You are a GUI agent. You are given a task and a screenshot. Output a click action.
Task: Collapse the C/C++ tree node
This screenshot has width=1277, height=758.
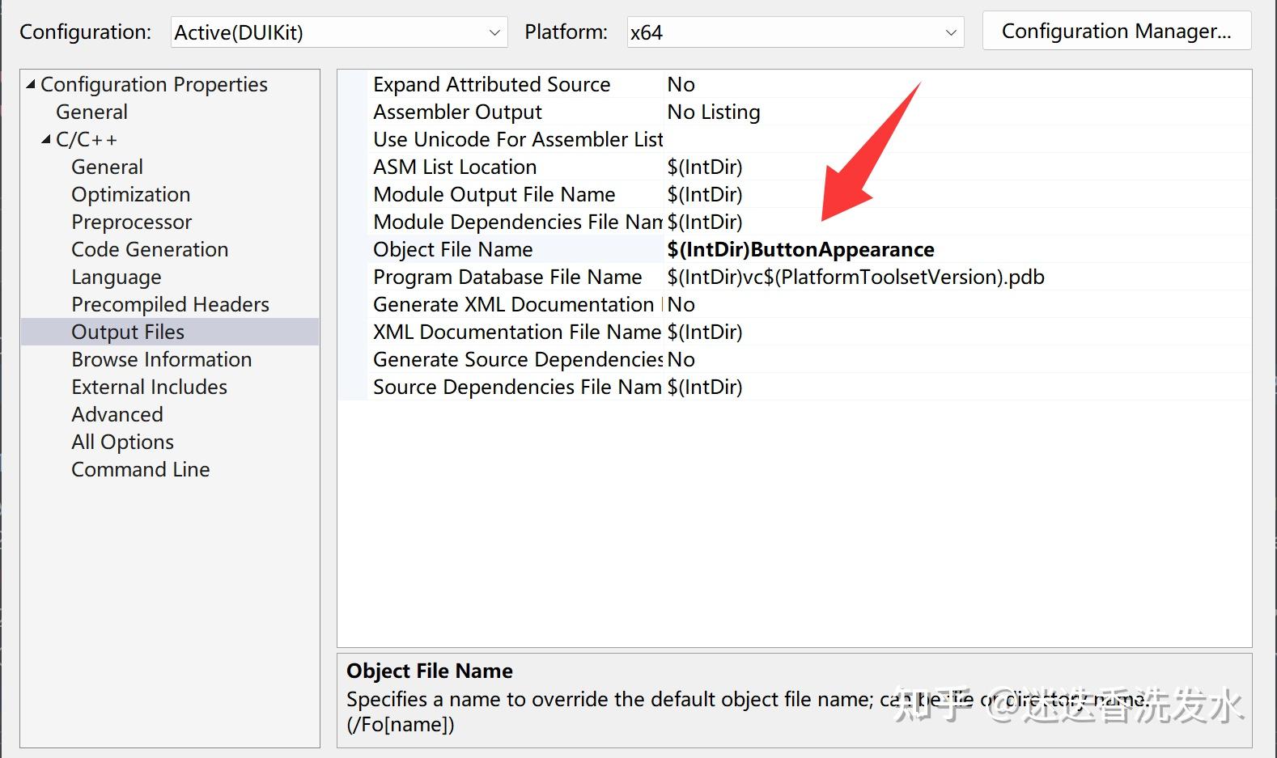click(46, 140)
